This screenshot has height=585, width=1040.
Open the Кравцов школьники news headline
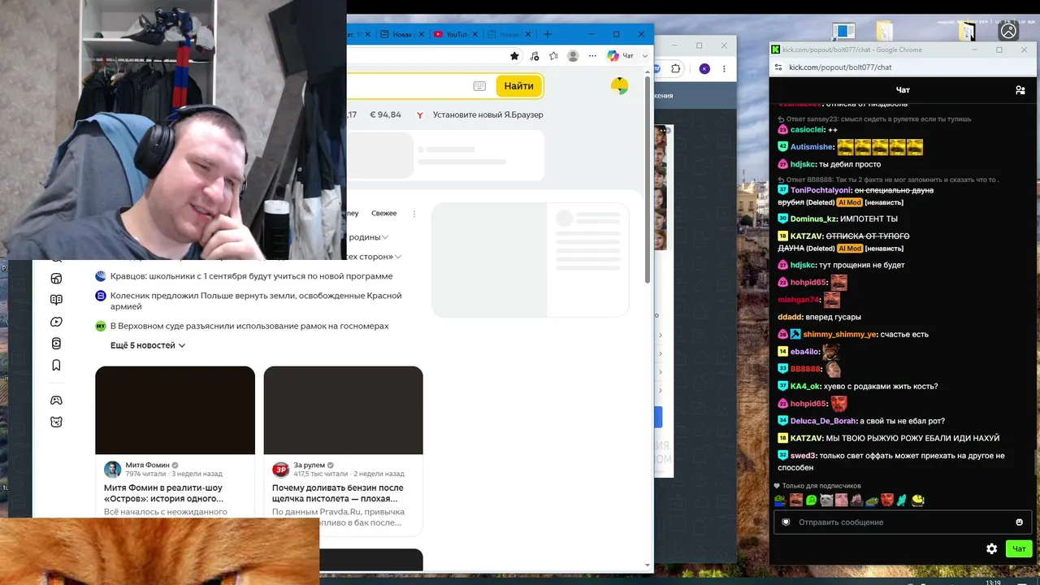click(x=251, y=276)
